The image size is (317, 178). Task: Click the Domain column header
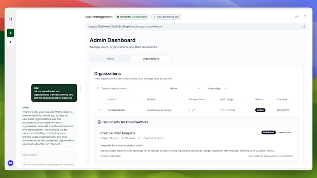coord(151,99)
